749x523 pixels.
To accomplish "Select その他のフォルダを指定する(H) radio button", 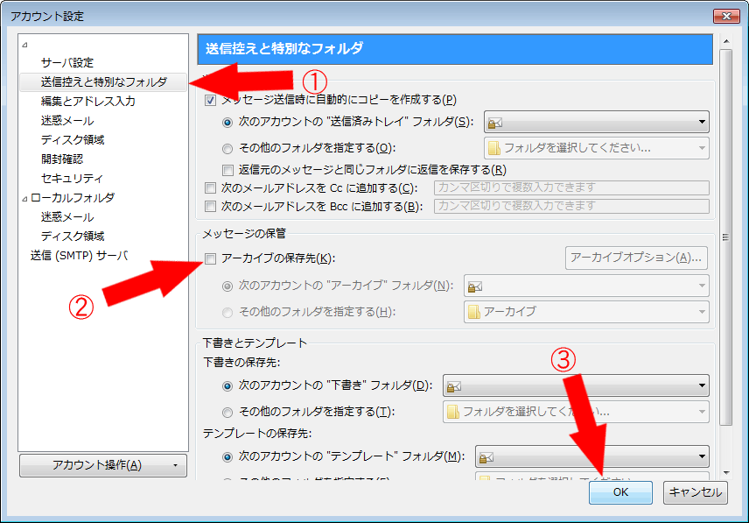I will click(227, 312).
